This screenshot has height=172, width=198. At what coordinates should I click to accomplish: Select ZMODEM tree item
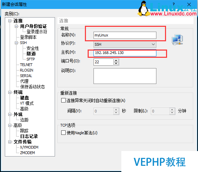pyautogui.click(x=27, y=153)
